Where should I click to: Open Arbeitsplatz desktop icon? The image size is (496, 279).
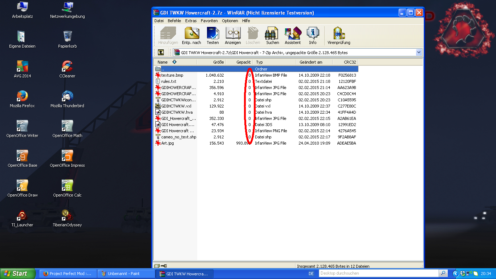coord(23,10)
